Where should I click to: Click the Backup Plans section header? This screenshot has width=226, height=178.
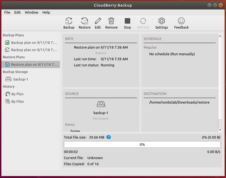[13, 35]
